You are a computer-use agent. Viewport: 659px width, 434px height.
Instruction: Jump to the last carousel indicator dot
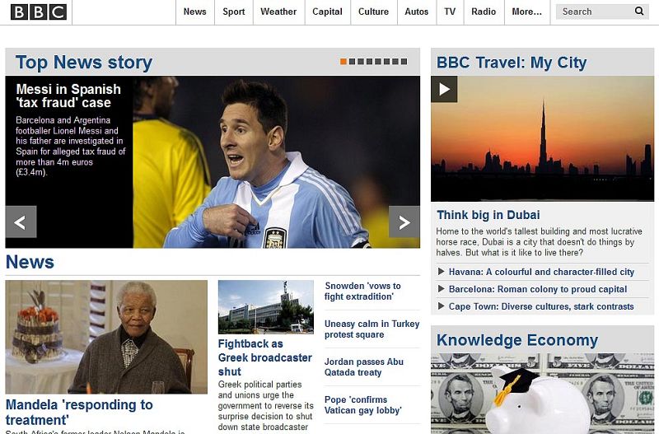click(x=404, y=62)
